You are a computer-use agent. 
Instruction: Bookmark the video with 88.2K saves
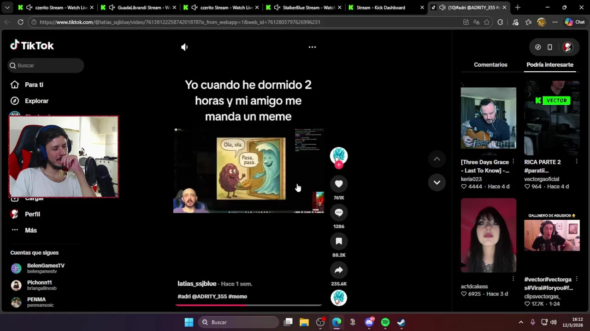(x=339, y=241)
